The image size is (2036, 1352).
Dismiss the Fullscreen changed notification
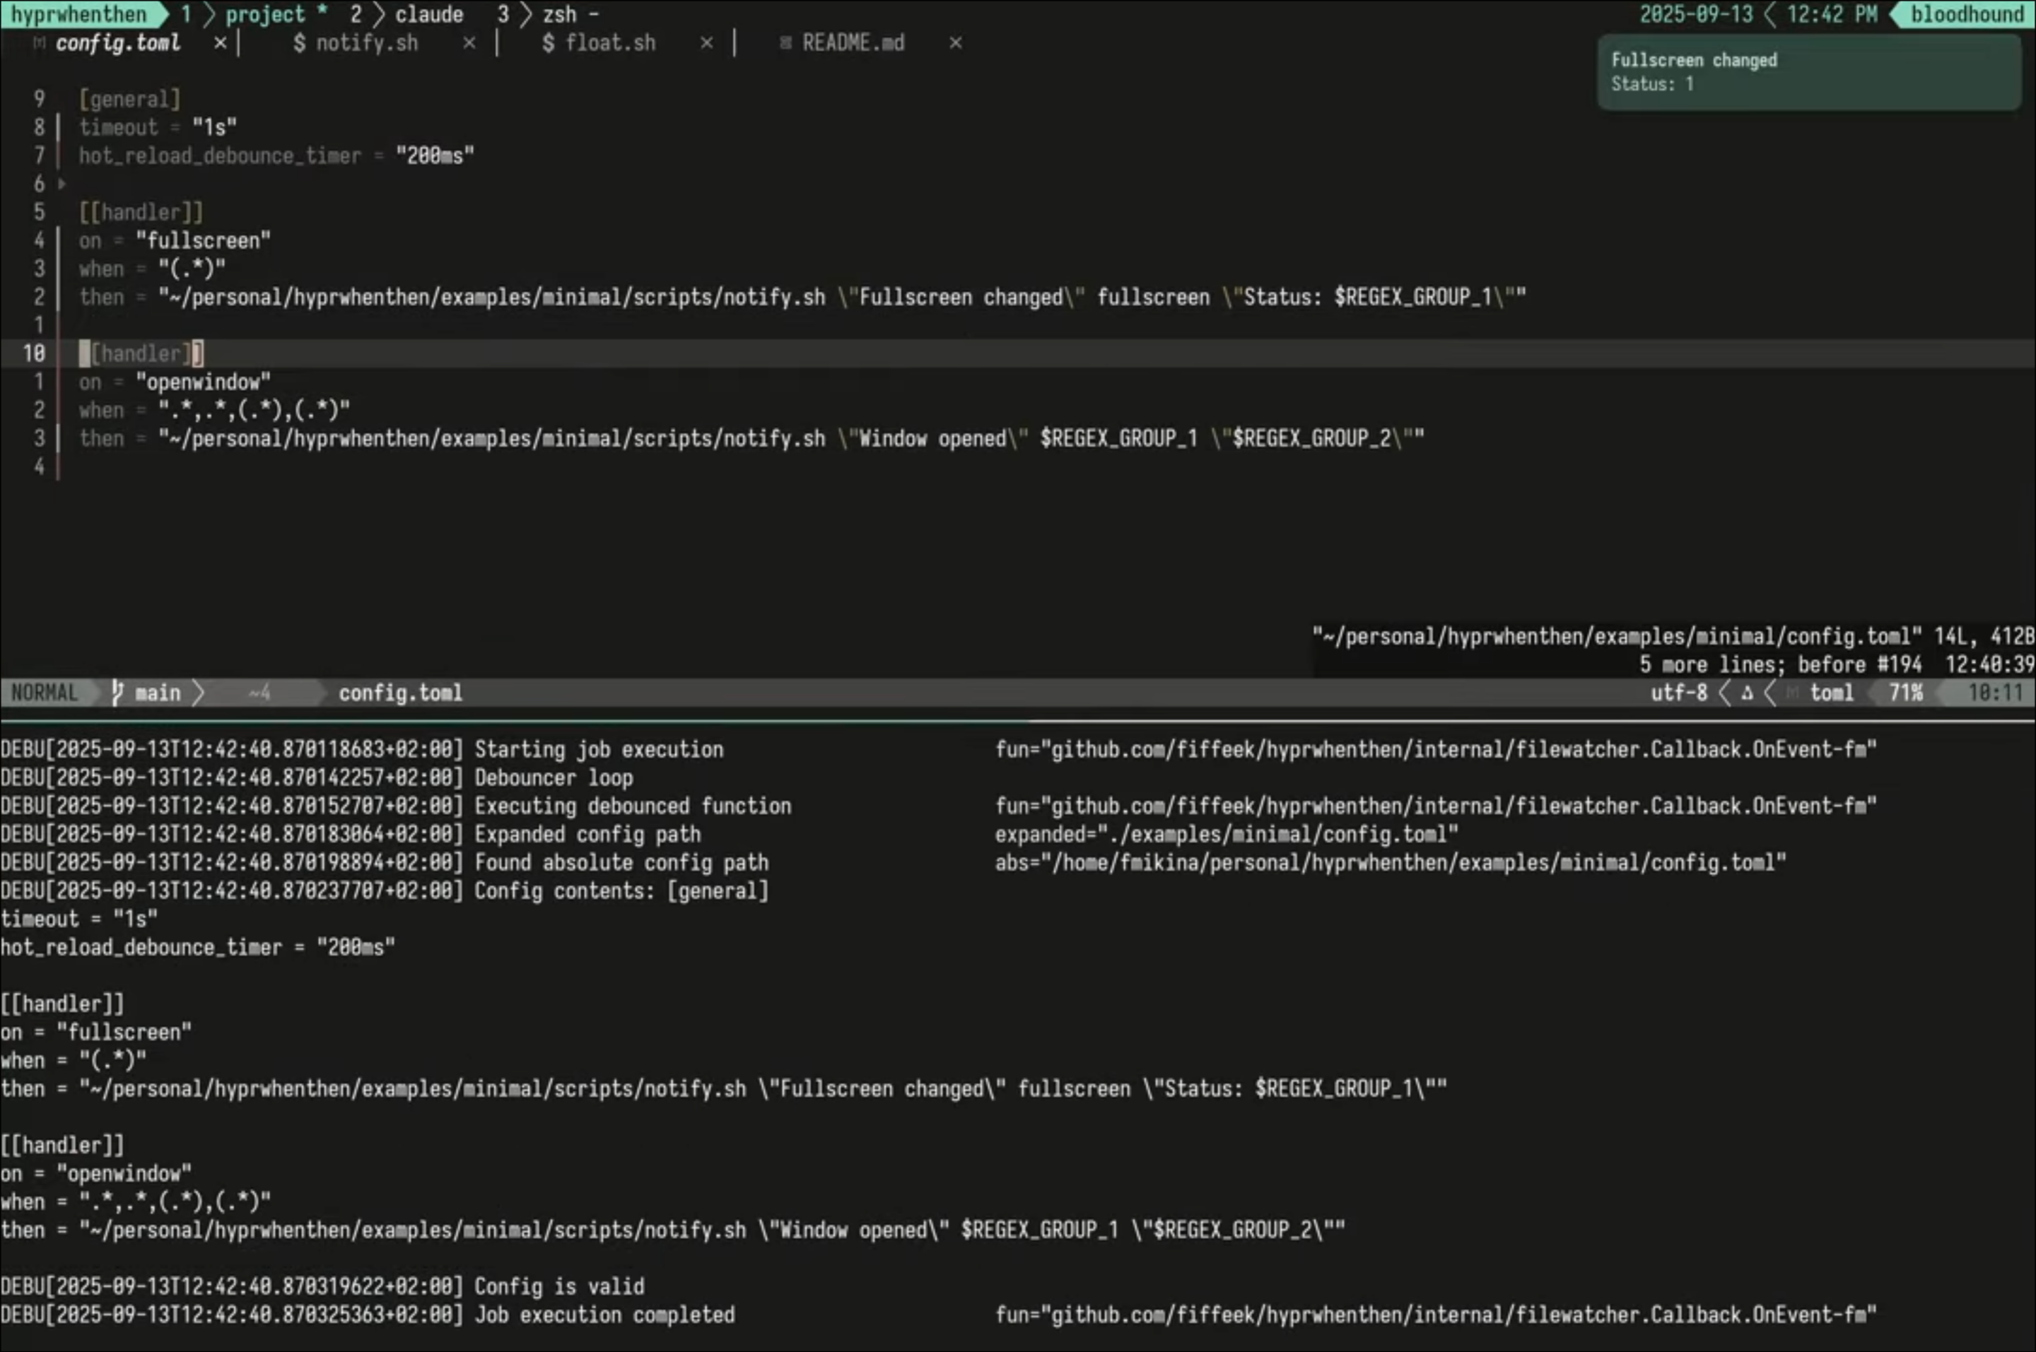click(x=1808, y=72)
